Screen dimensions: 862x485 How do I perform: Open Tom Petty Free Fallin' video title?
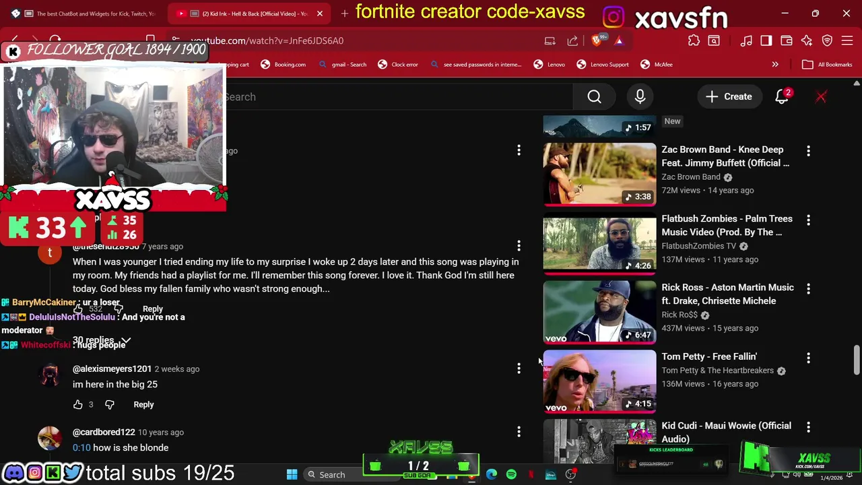[709, 356]
